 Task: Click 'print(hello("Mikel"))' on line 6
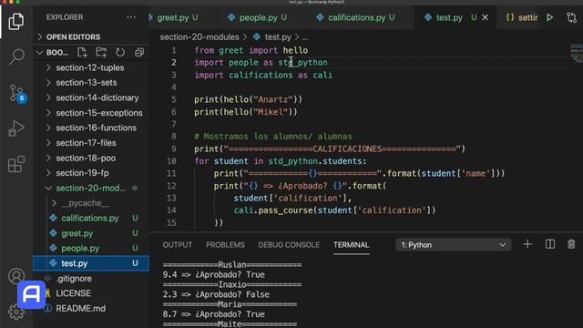coord(246,112)
